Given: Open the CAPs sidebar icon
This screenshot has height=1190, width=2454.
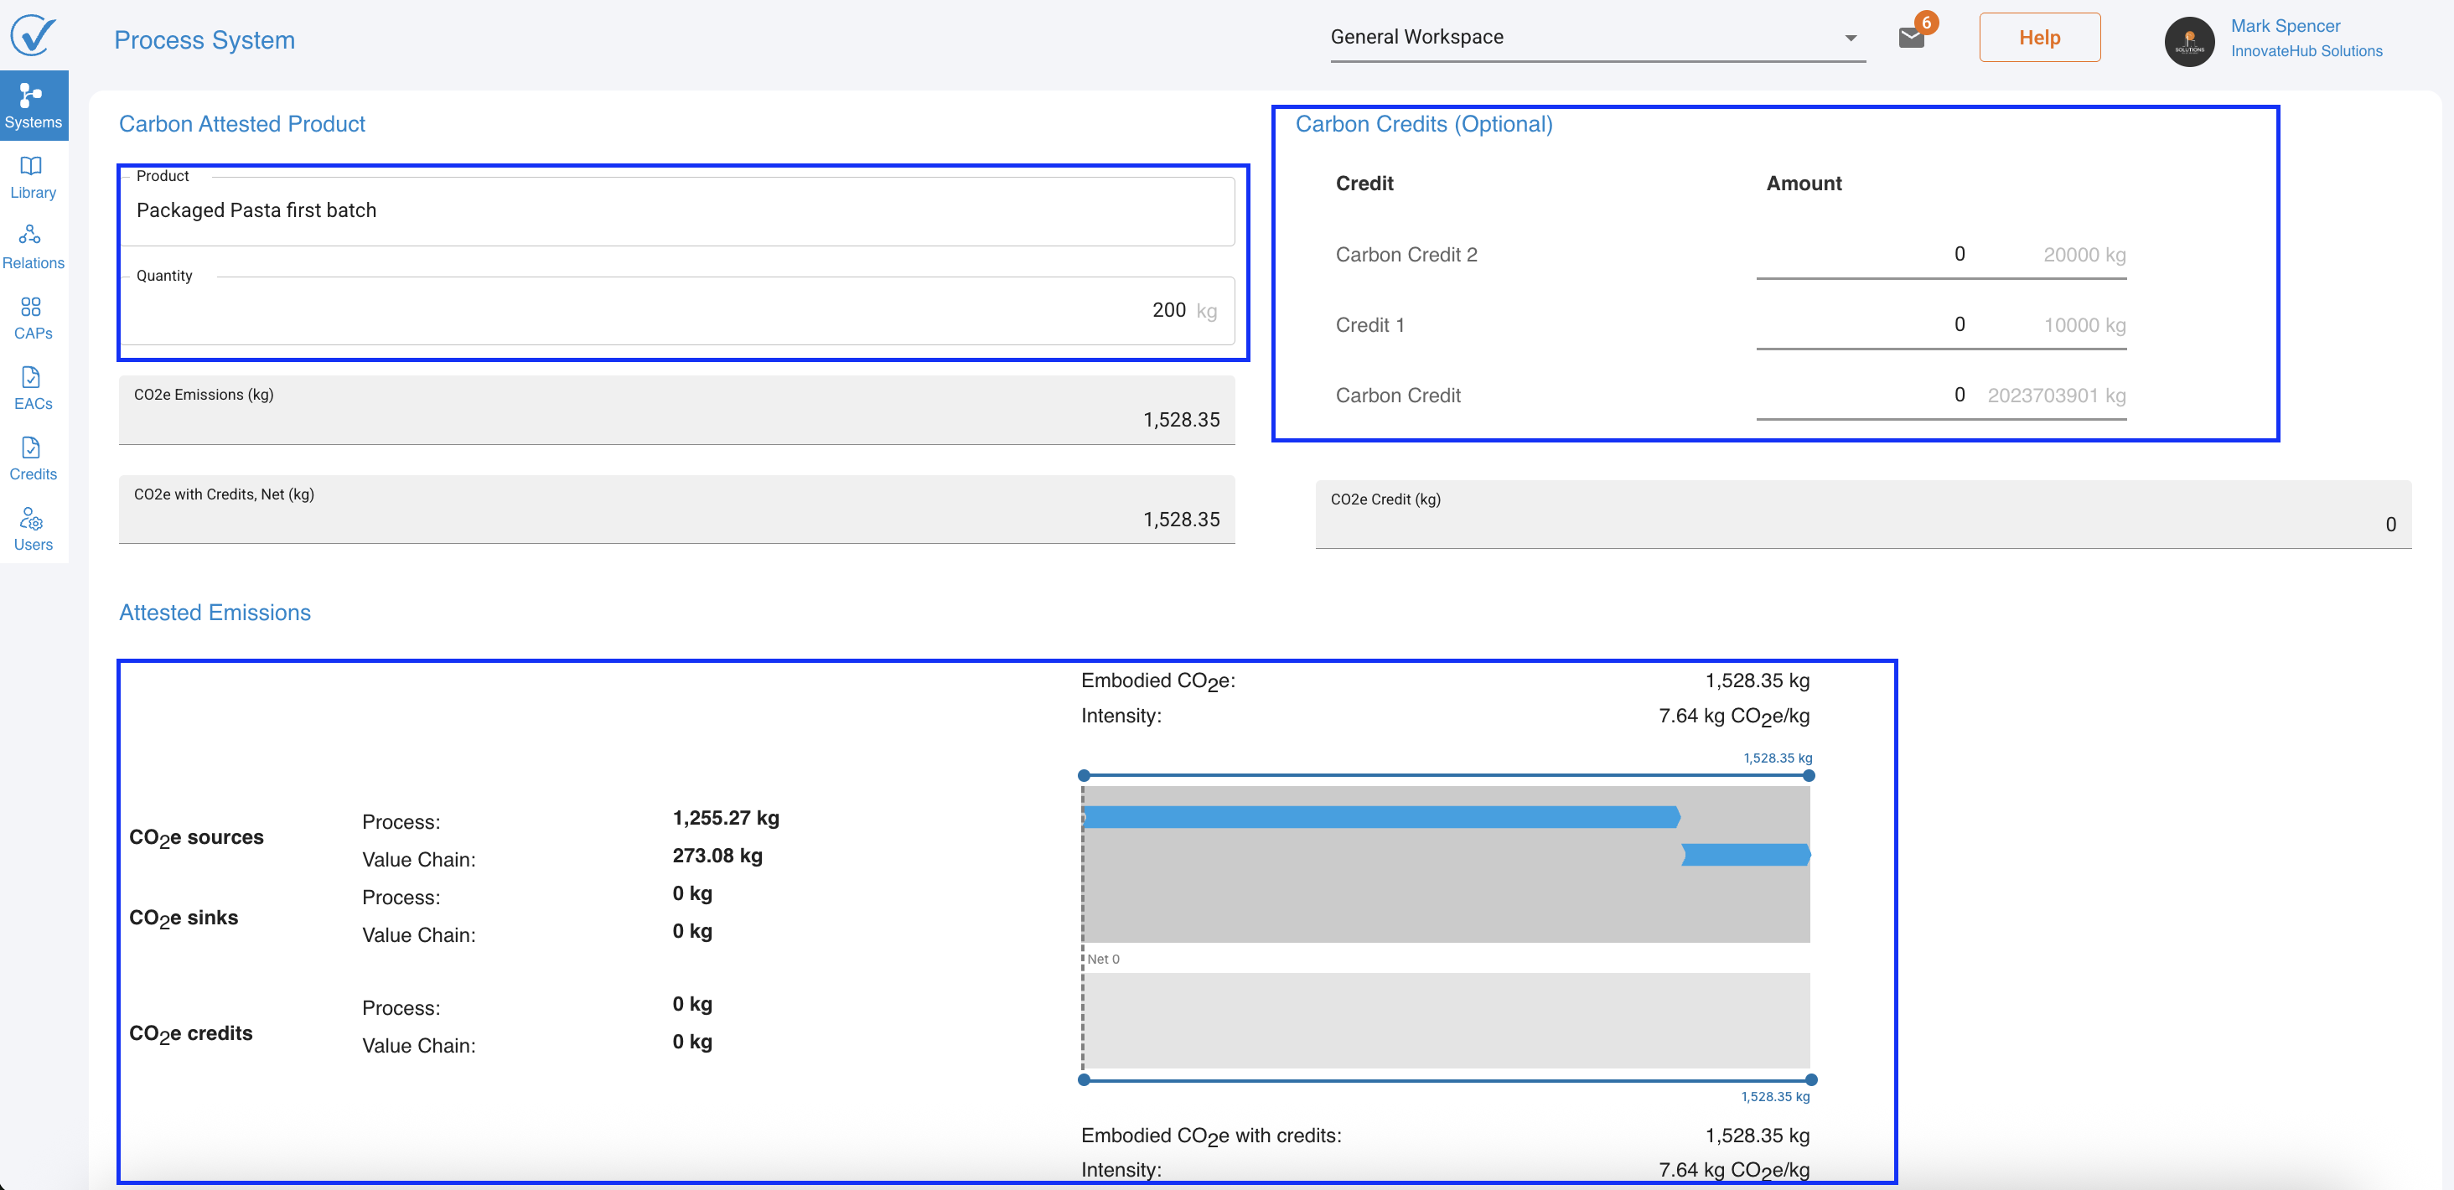Looking at the screenshot, I should click(x=34, y=318).
